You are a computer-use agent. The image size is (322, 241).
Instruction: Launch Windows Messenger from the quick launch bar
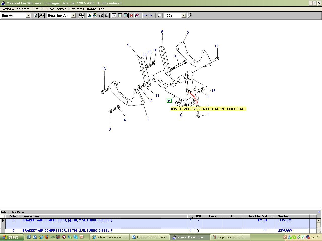tap(70, 237)
